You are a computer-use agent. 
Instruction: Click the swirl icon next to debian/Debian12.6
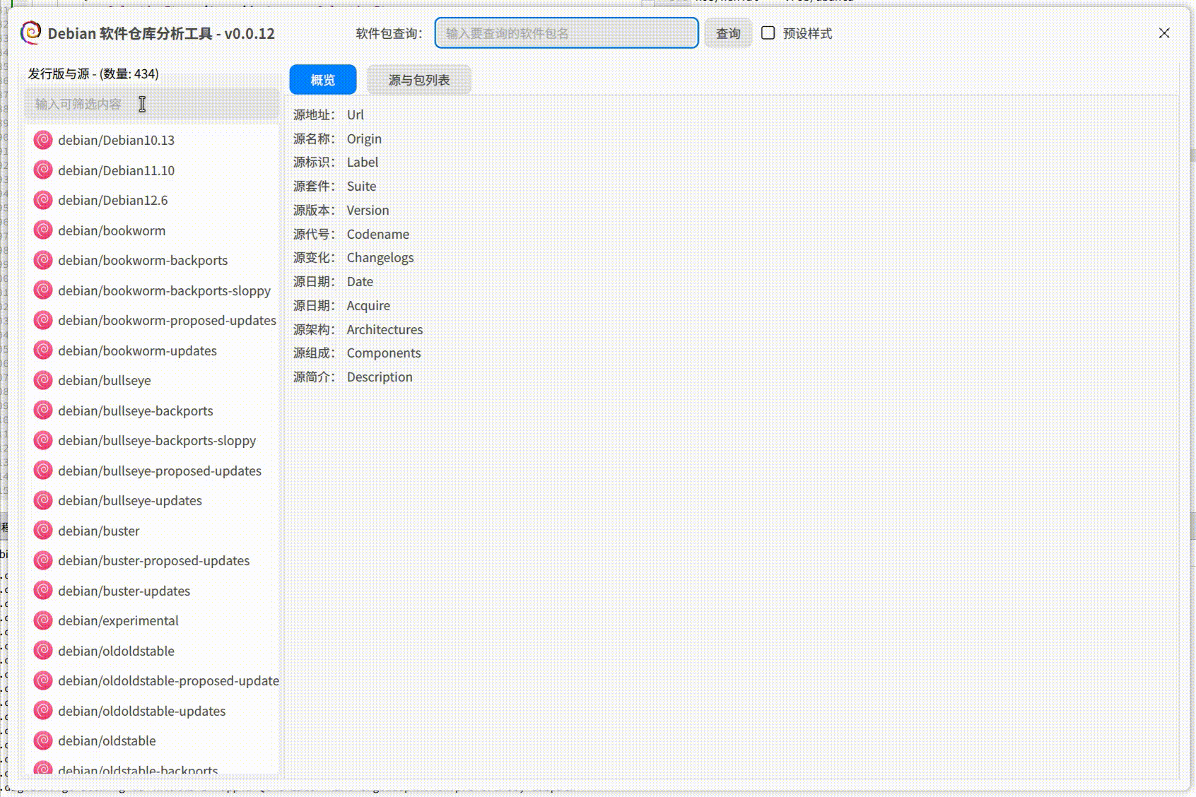(43, 200)
